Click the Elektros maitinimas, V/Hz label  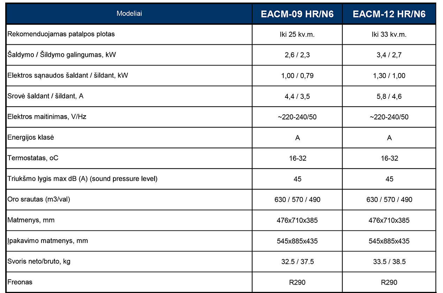(x=47, y=117)
